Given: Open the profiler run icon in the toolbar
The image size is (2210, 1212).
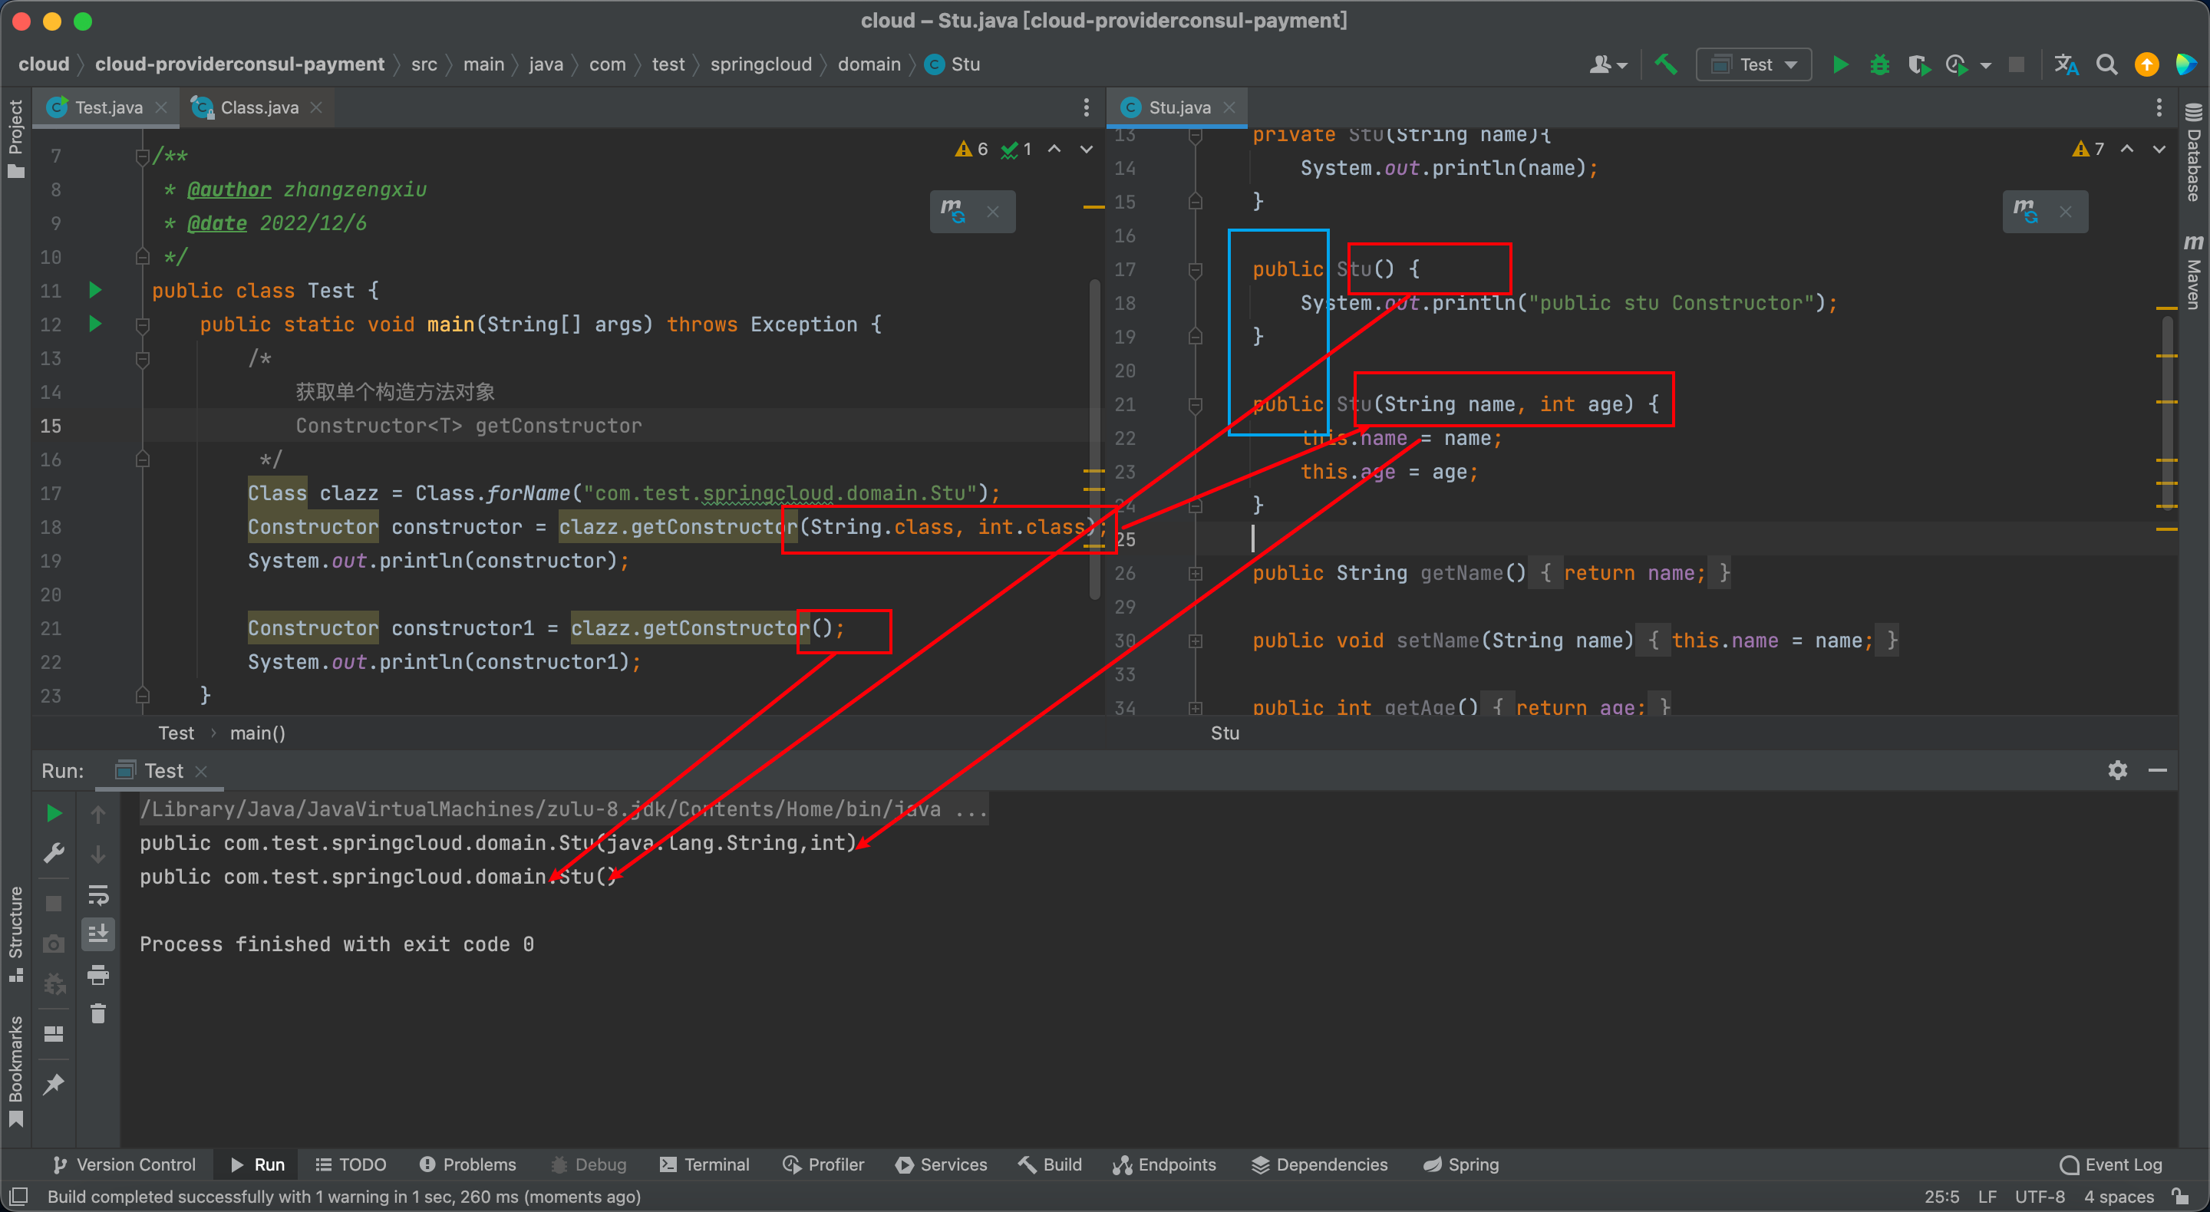Looking at the screenshot, I should point(1957,64).
